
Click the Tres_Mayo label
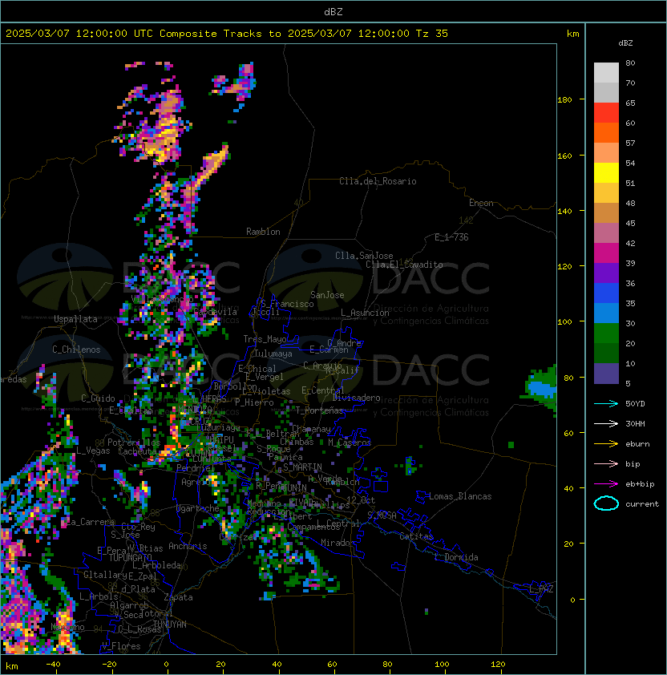click(265, 339)
